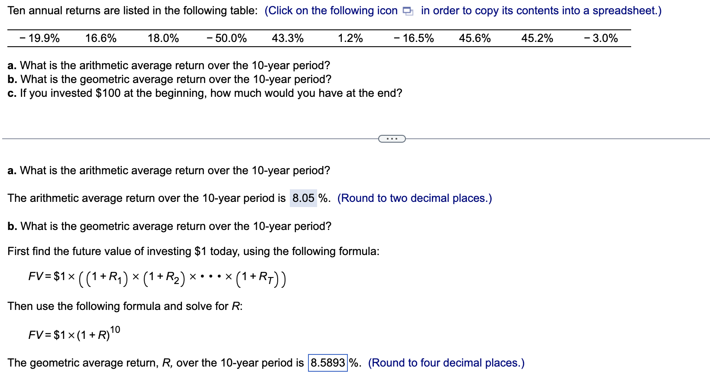Click the 43.3% table value
710x386 pixels.
[287, 38]
